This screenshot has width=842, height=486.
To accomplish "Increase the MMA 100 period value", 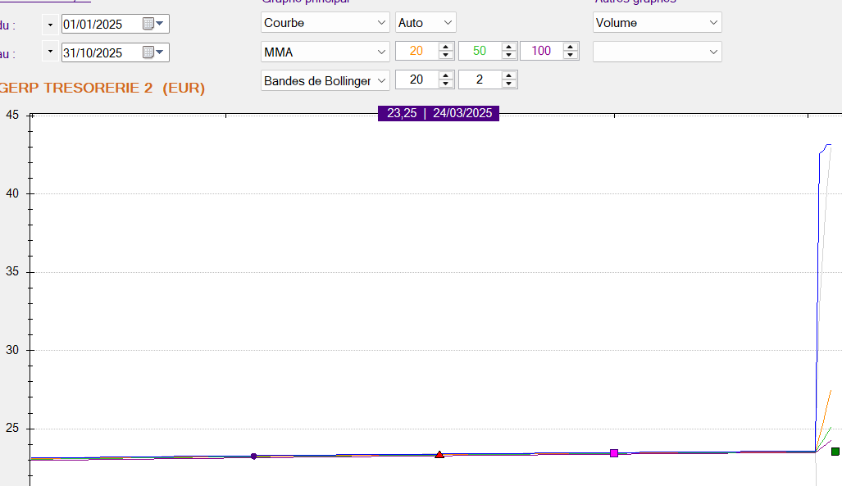I will coord(571,47).
